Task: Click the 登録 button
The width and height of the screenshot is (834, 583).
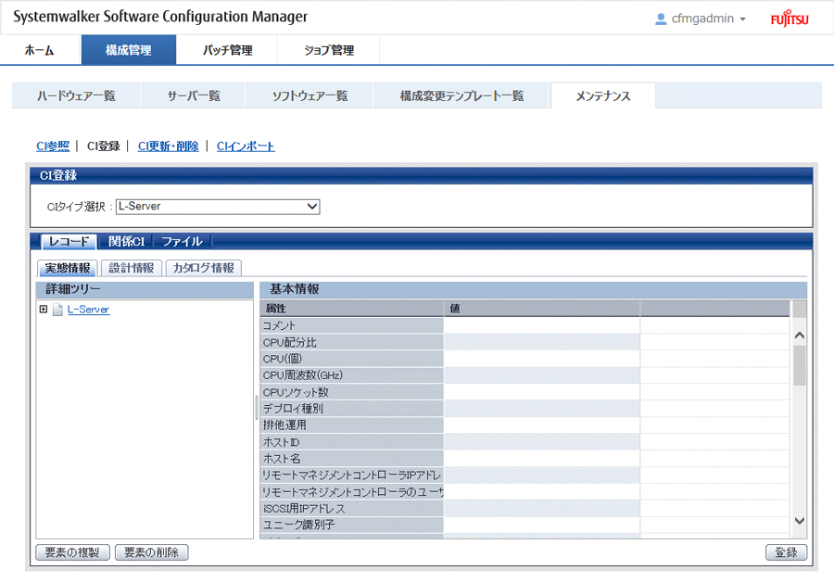Action: pyautogui.click(x=786, y=552)
